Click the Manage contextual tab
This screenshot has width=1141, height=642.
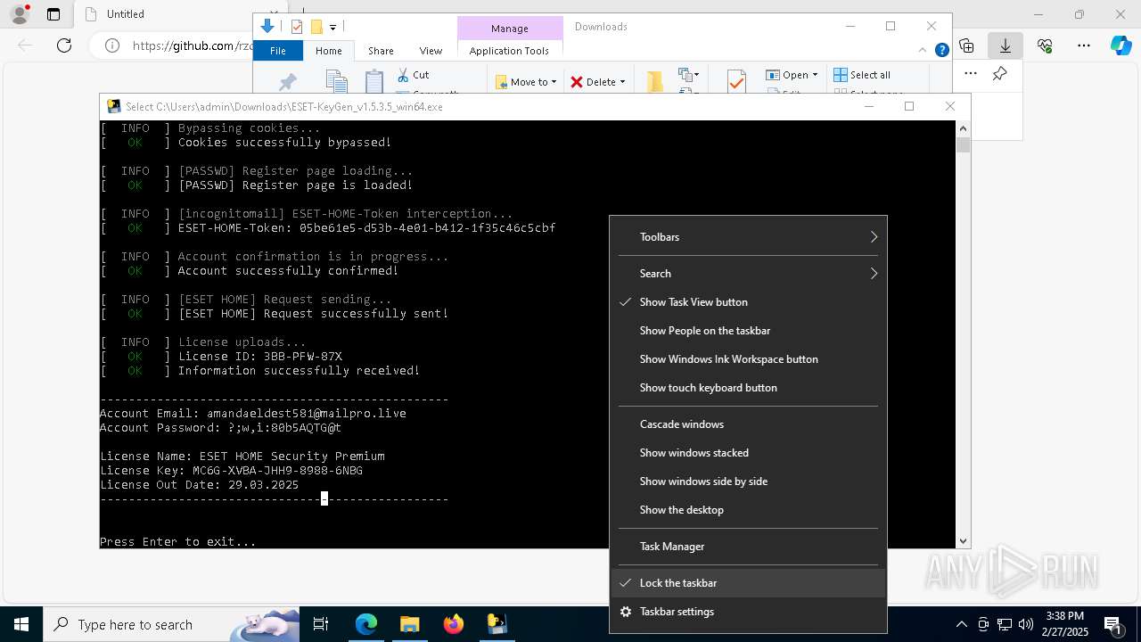[x=510, y=29]
